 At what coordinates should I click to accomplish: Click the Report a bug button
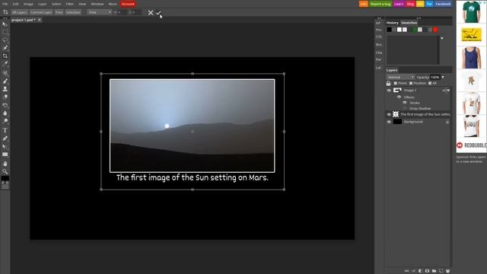[380, 4]
